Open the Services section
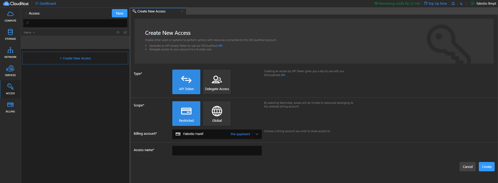This screenshot has width=498, height=183. click(10, 71)
